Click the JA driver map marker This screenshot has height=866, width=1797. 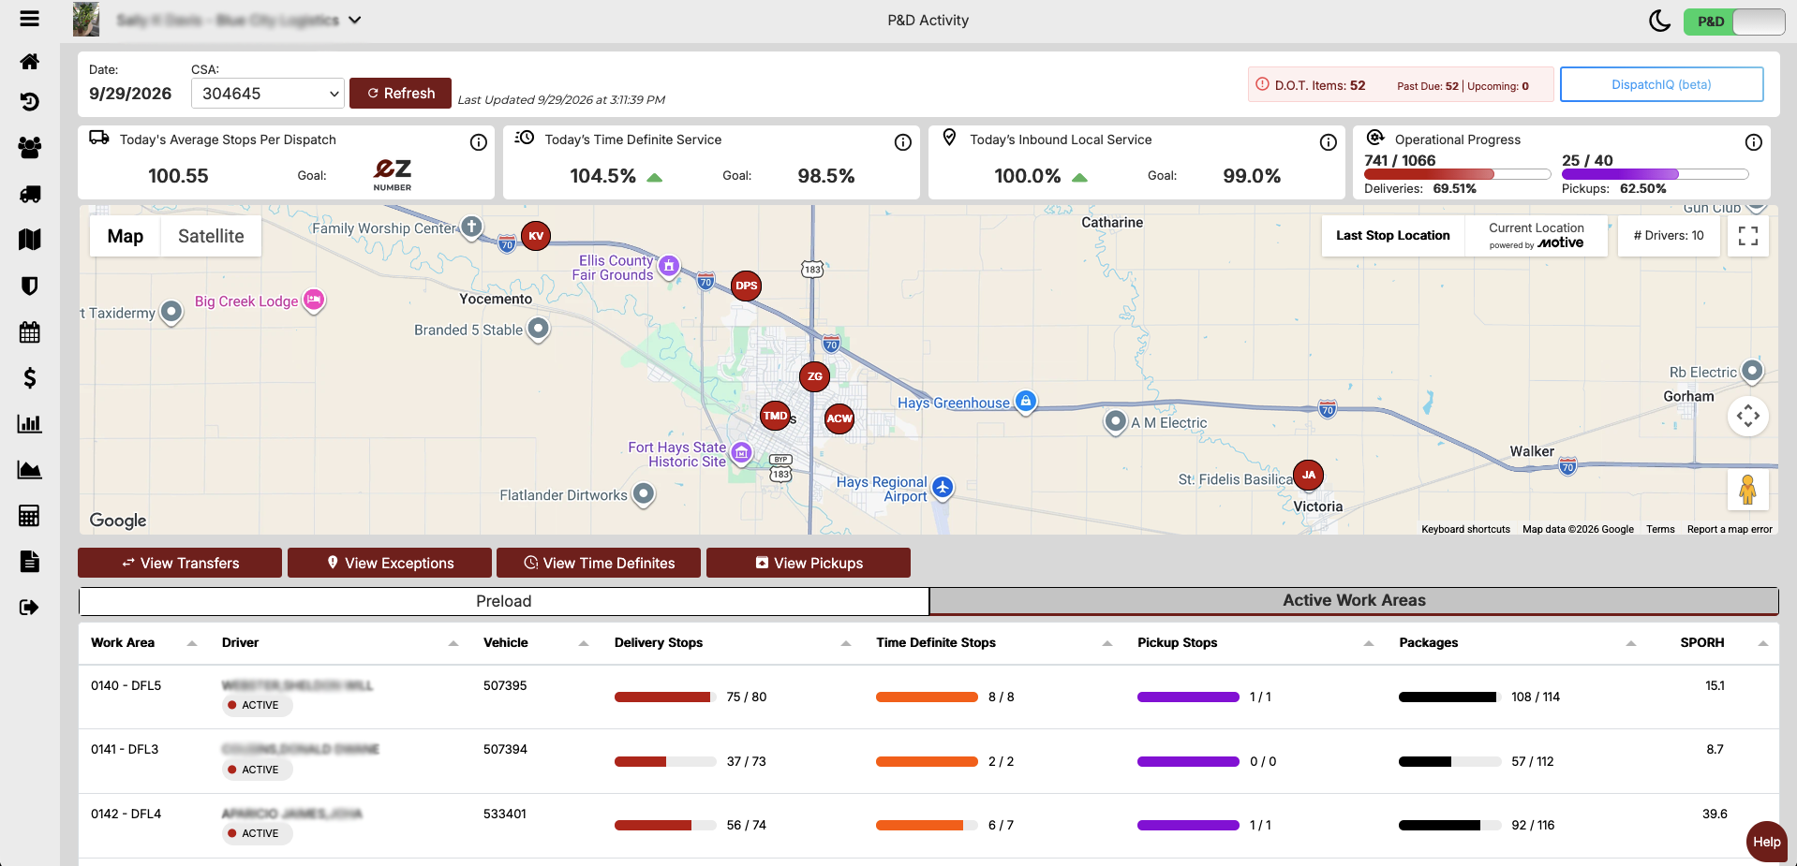[1309, 475]
